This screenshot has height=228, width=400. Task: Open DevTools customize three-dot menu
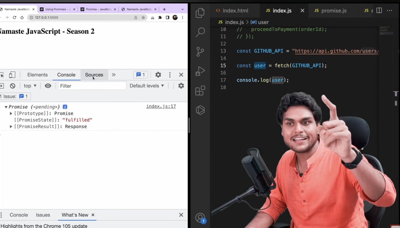pos(170,75)
